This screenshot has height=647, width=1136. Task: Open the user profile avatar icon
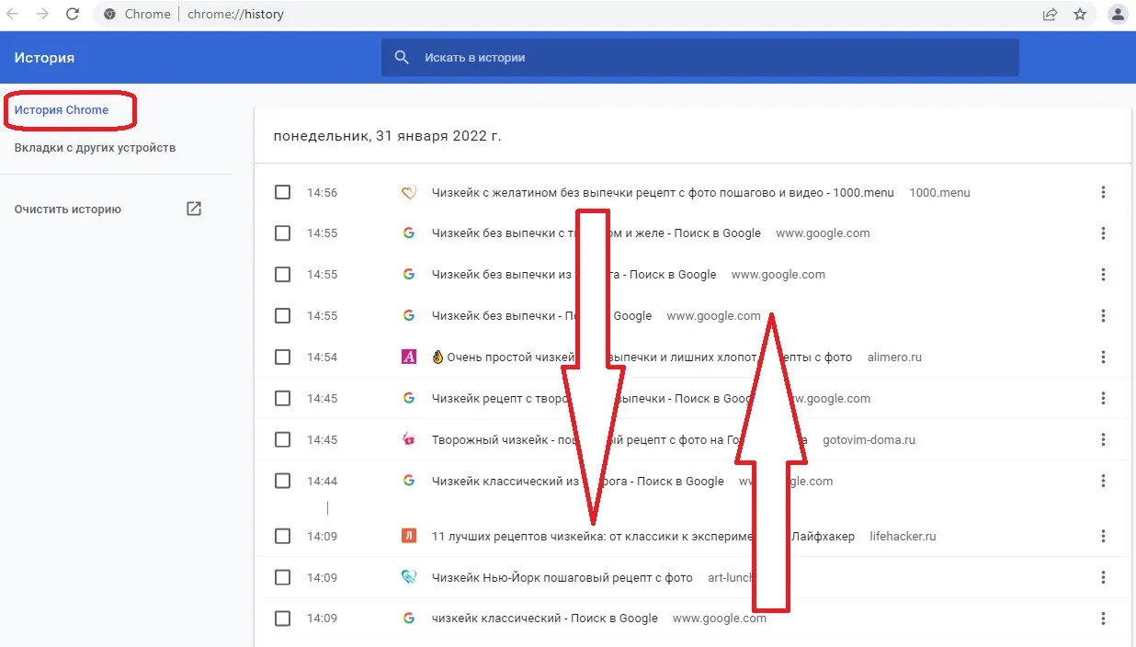pyautogui.click(x=1118, y=14)
